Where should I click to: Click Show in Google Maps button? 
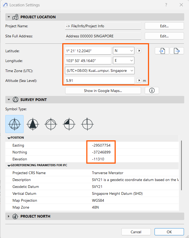point(103,91)
